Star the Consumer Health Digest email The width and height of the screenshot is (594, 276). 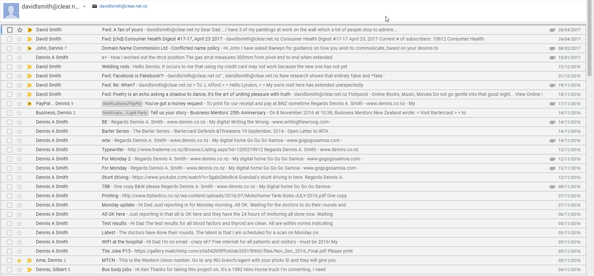[19, 39]
